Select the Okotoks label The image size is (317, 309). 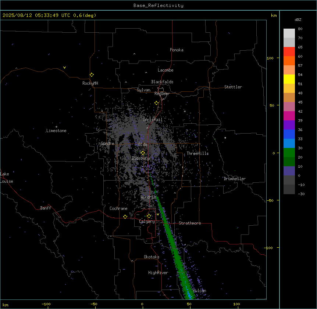pyautogui.click(x=152, y=257)
